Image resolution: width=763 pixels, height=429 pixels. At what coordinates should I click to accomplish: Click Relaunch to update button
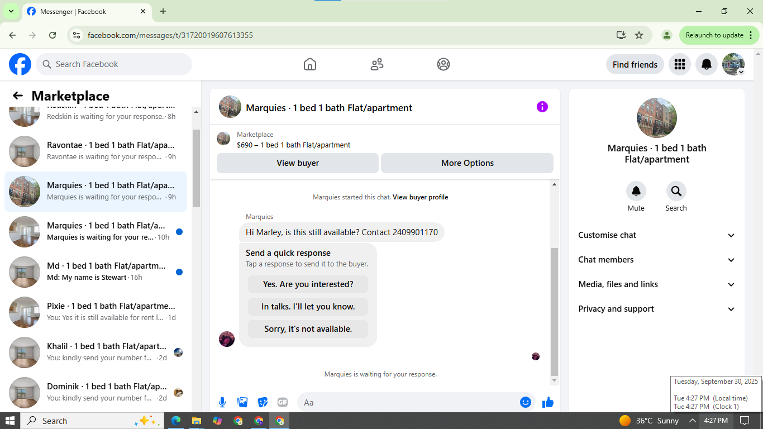tap(718, 35)
